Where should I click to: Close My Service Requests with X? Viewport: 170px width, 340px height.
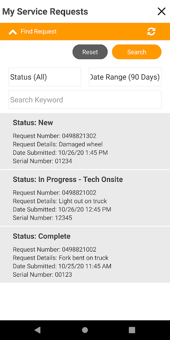[161, 11]
